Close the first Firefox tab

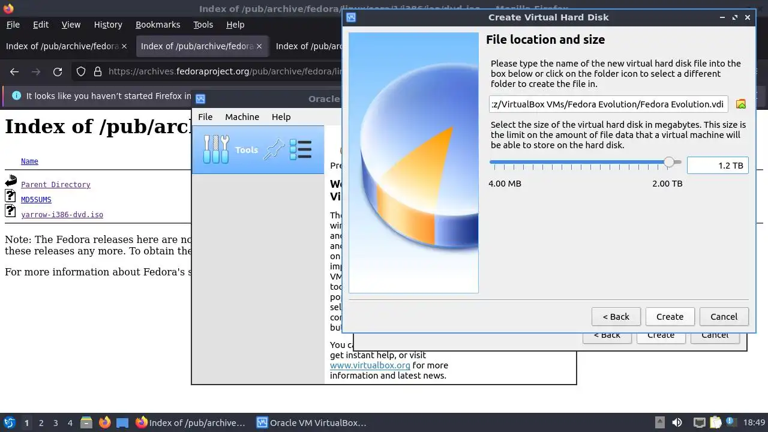coord(124,46)
